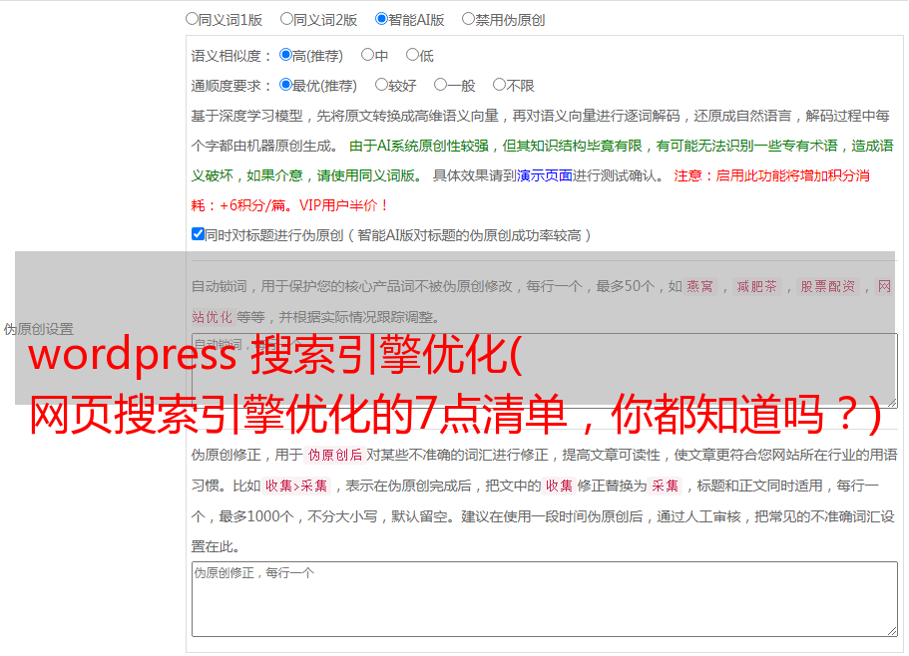Click the 收集>采集 example tag
The image size is (909, 656).
point(296,486)
